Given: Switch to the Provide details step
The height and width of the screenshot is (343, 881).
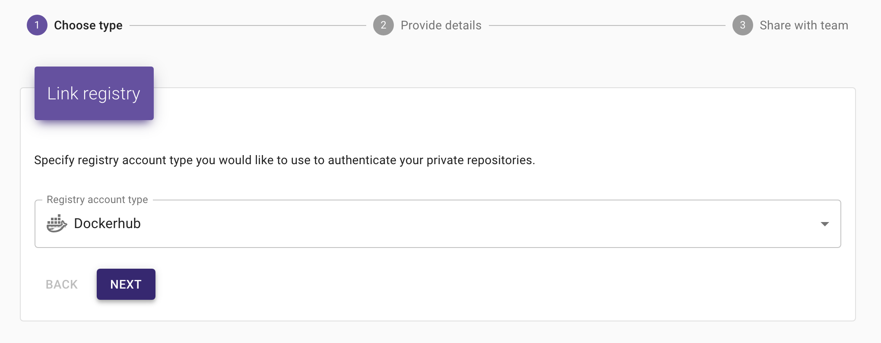Looking at the screenshot, I should 441,25.
